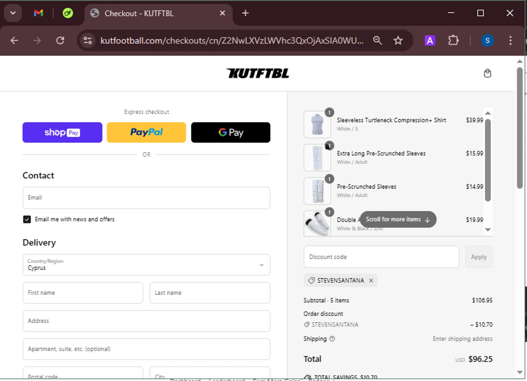View site information icon in address bar
The image size is (527, 381).
click(88, 41)
